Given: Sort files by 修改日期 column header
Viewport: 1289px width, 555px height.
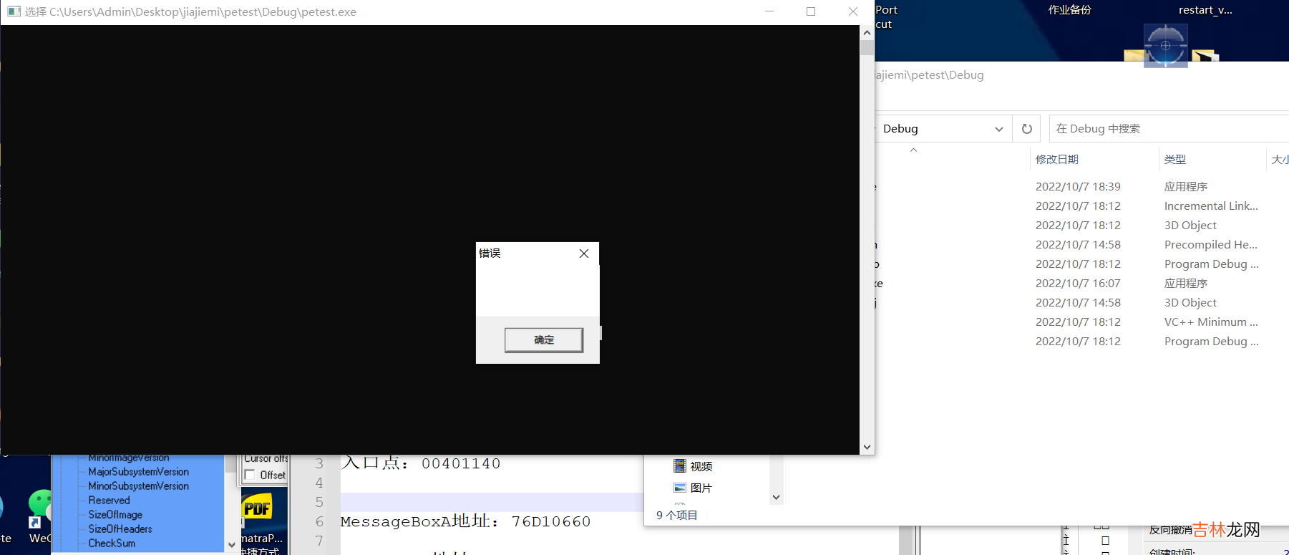Looking at the screenshot, I should (1057, 159).
